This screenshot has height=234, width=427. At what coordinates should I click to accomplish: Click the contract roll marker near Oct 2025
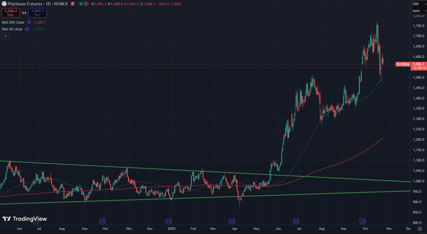[x=362, y=221]
